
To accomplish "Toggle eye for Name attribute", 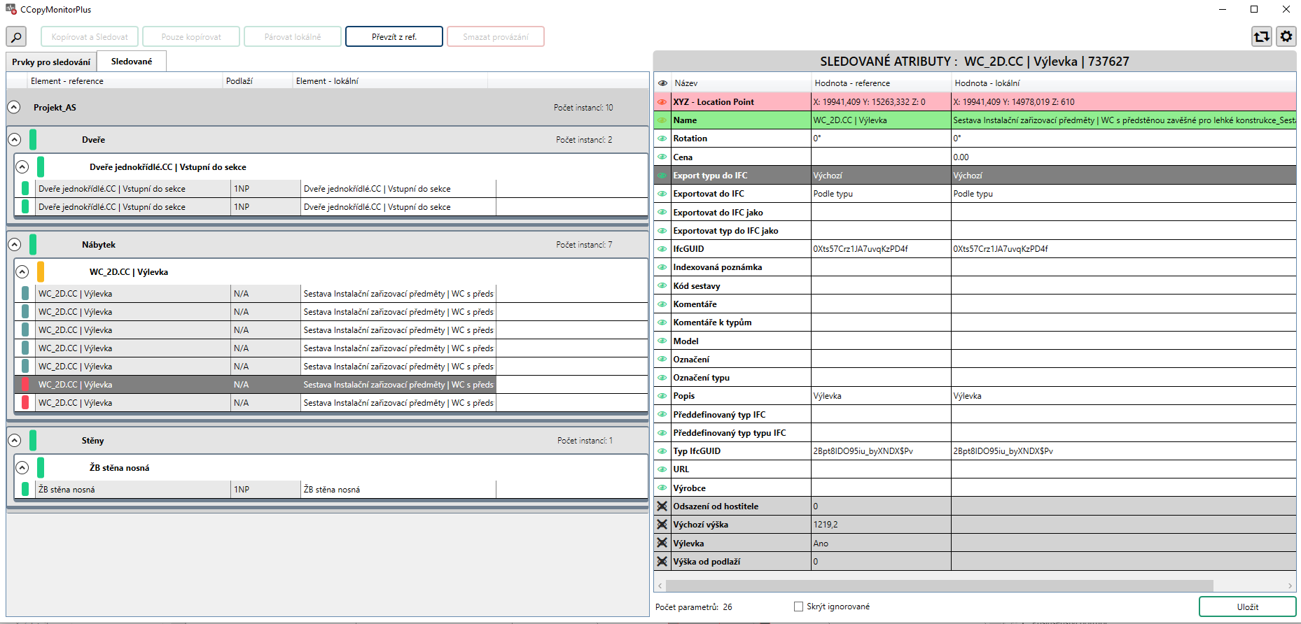I will coord(662,120).
